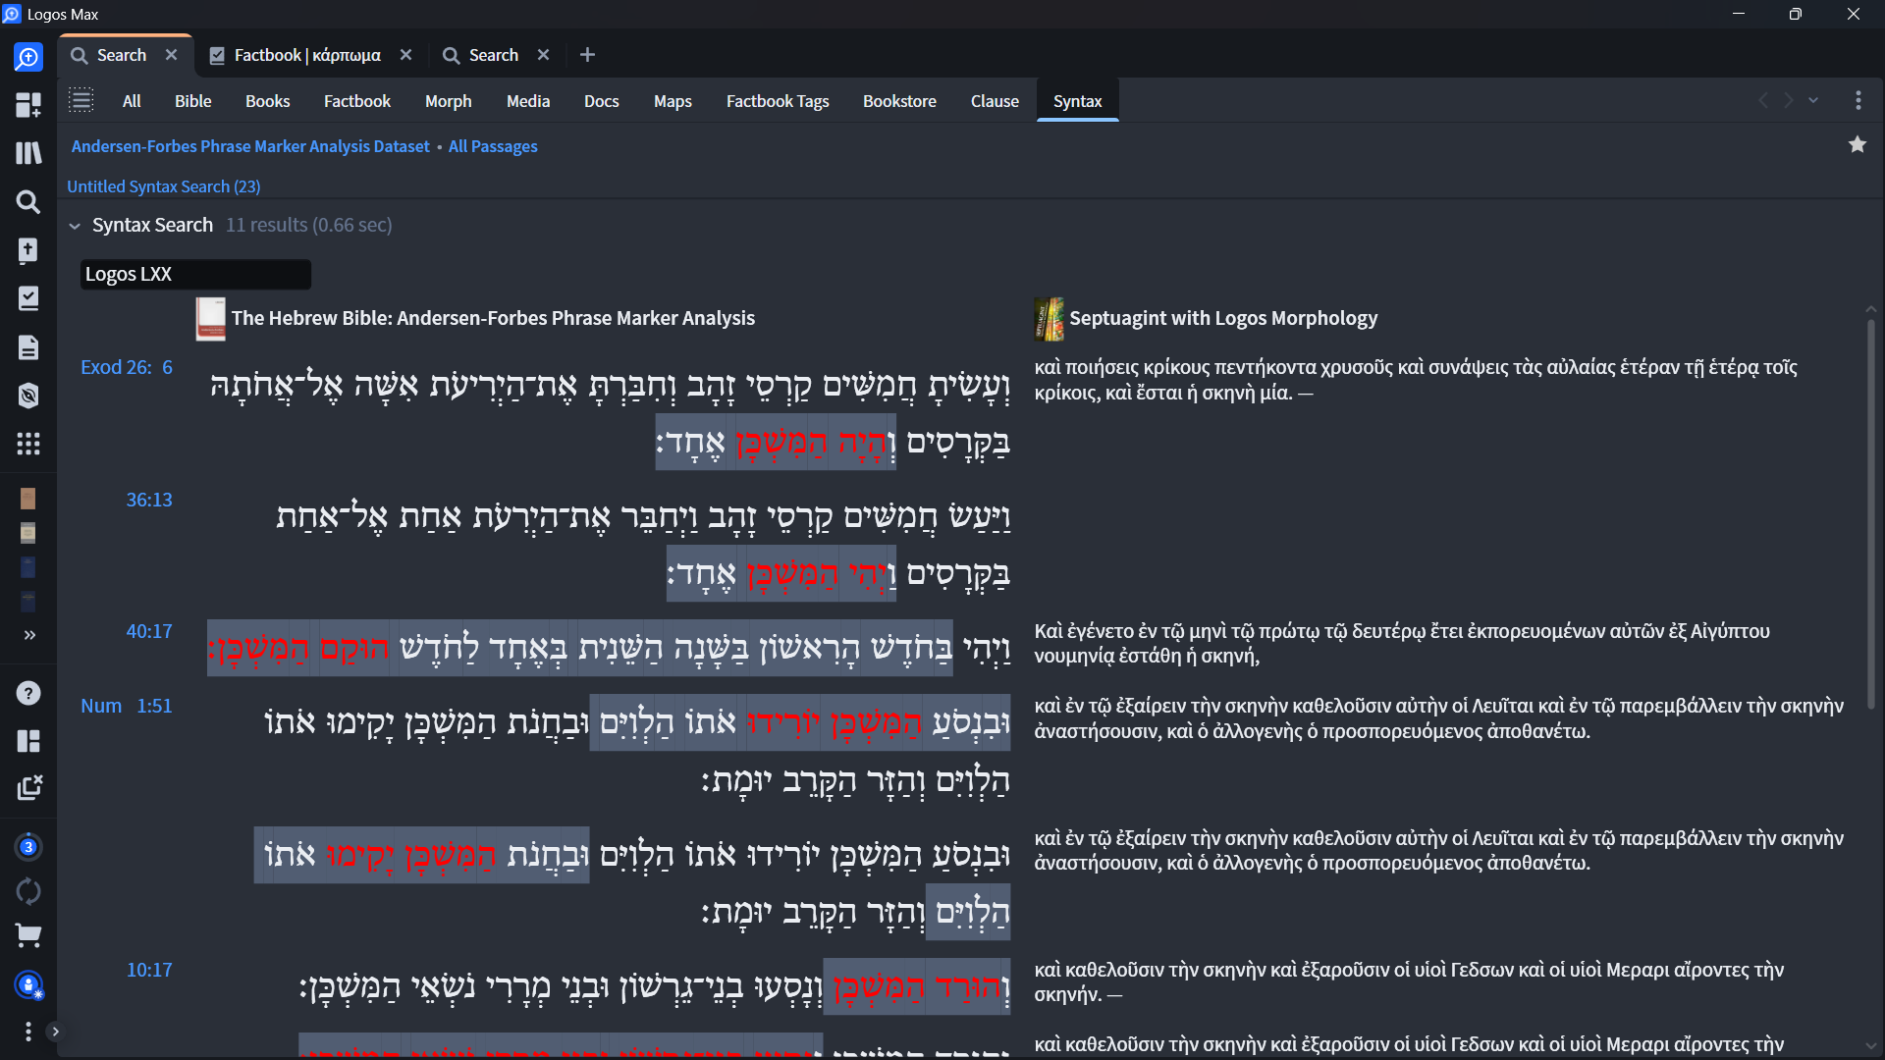
Task: Favorite this search with the star icon
Action: pos(1858,145)
